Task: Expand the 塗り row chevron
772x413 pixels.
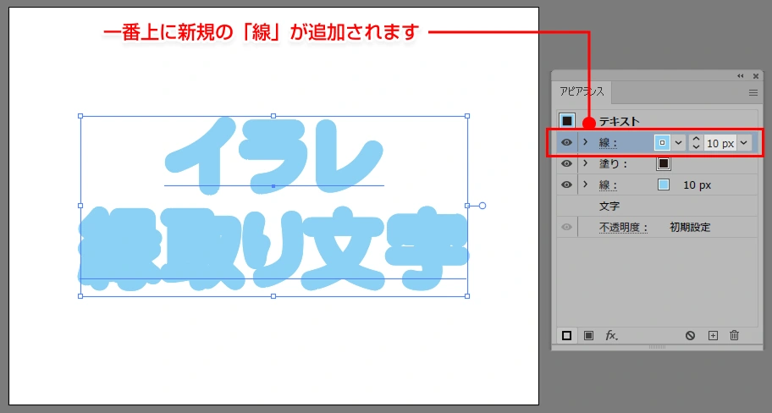Action: [x=586, y=163]
